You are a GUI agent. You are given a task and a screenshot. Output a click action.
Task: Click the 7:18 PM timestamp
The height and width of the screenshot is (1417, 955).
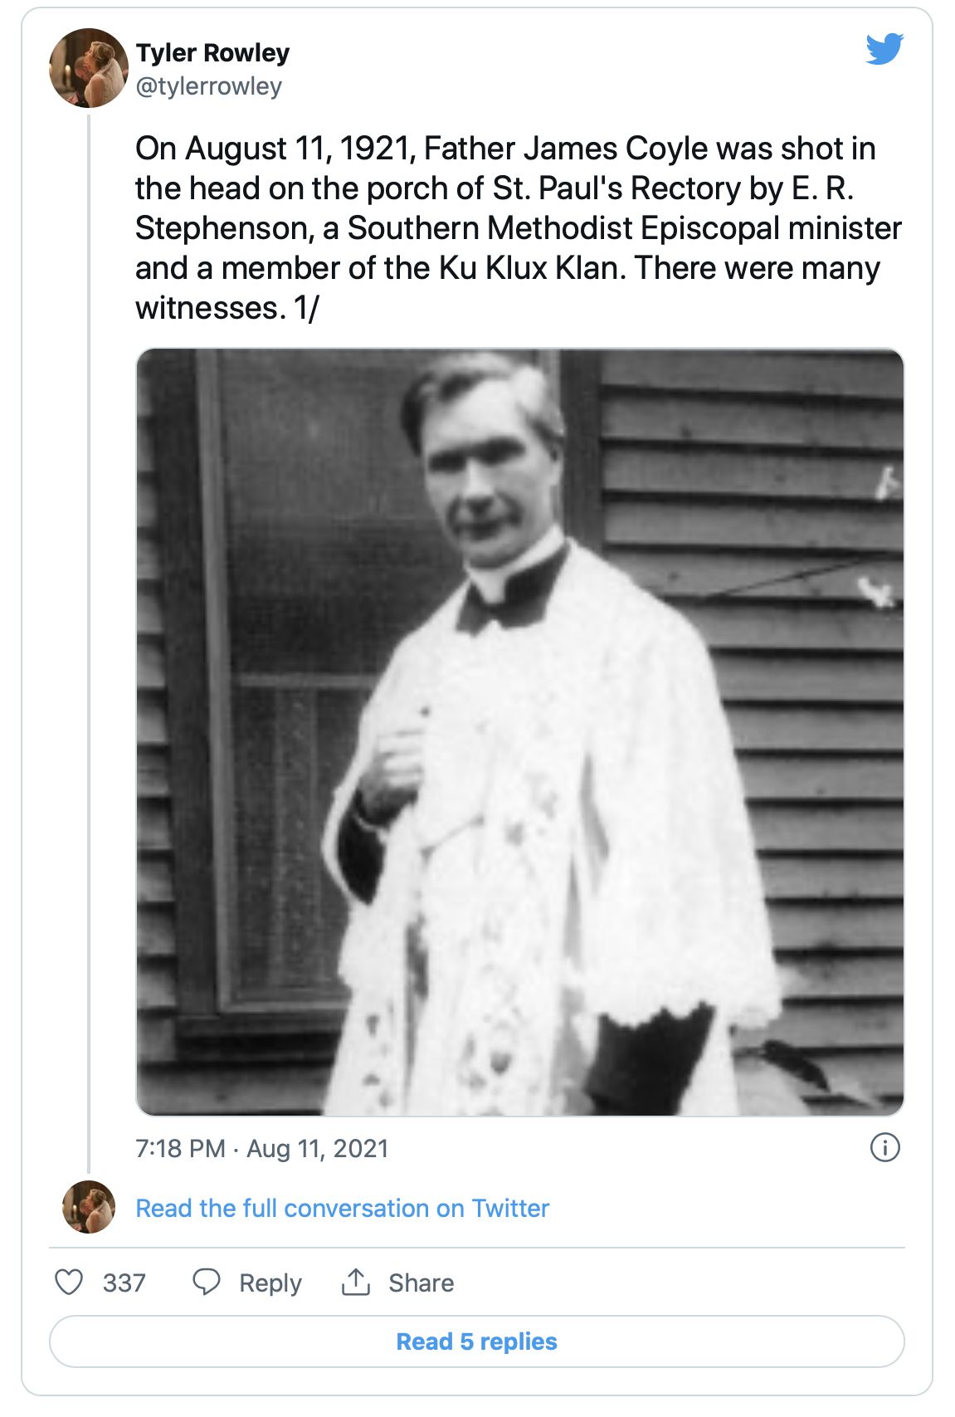point(180,1148)
